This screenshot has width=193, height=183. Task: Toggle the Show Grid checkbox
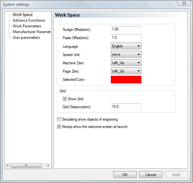tap(65, 99)
